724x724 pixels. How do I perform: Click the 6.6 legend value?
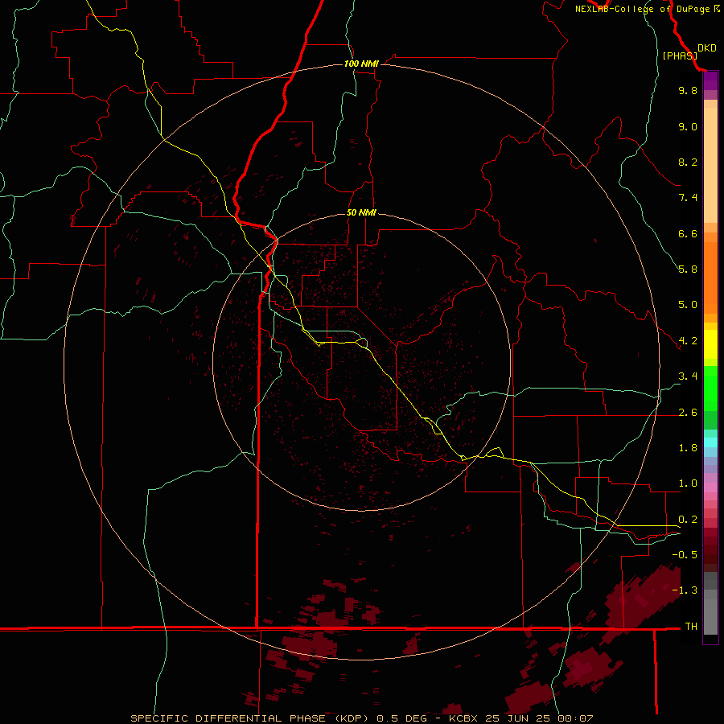click(x=688, y=233)
